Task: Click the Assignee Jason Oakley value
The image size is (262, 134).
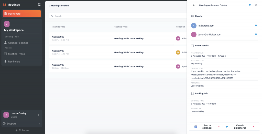Action: (198, 86)
